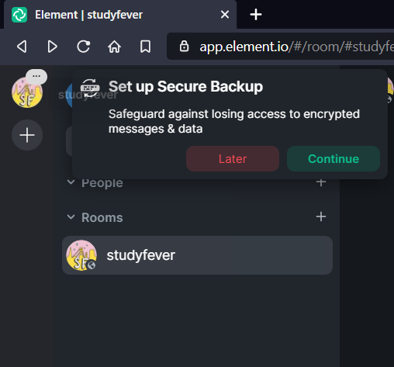Open a new browser tab

(x=256, y=15)
